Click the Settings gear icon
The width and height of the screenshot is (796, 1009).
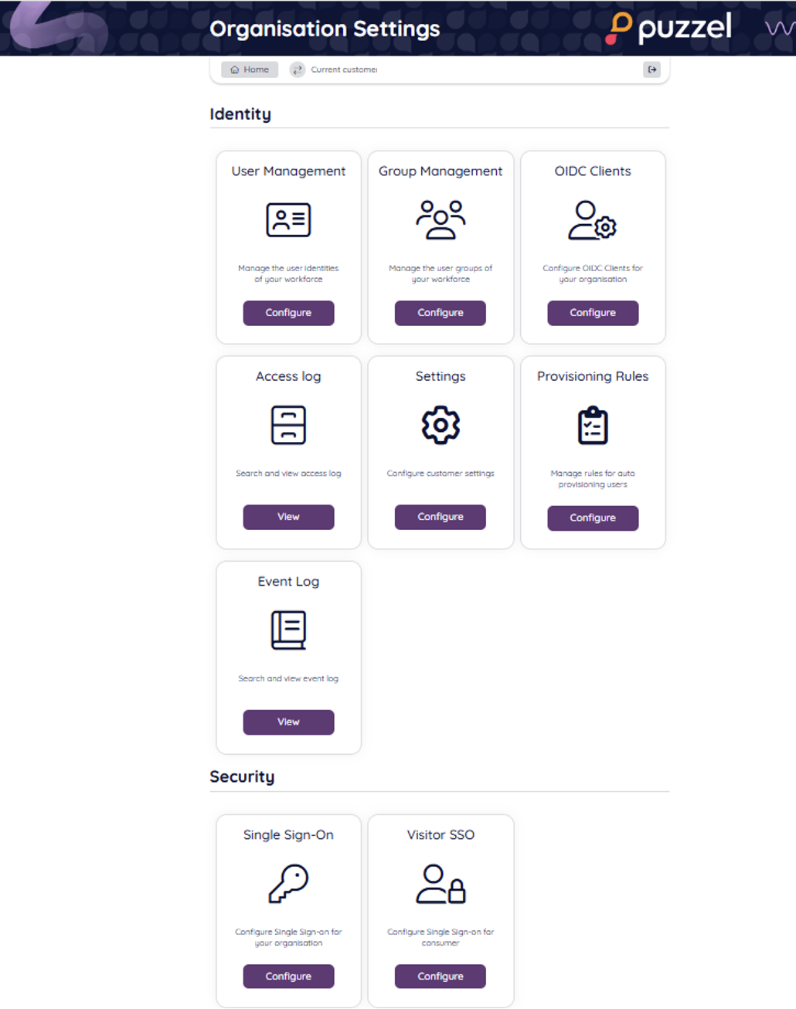pos(441,425)
